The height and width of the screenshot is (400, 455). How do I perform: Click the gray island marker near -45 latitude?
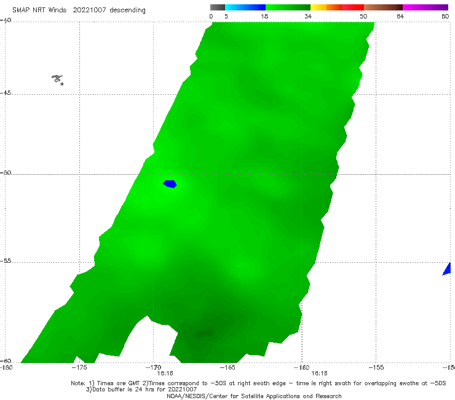tap(57, 79)
